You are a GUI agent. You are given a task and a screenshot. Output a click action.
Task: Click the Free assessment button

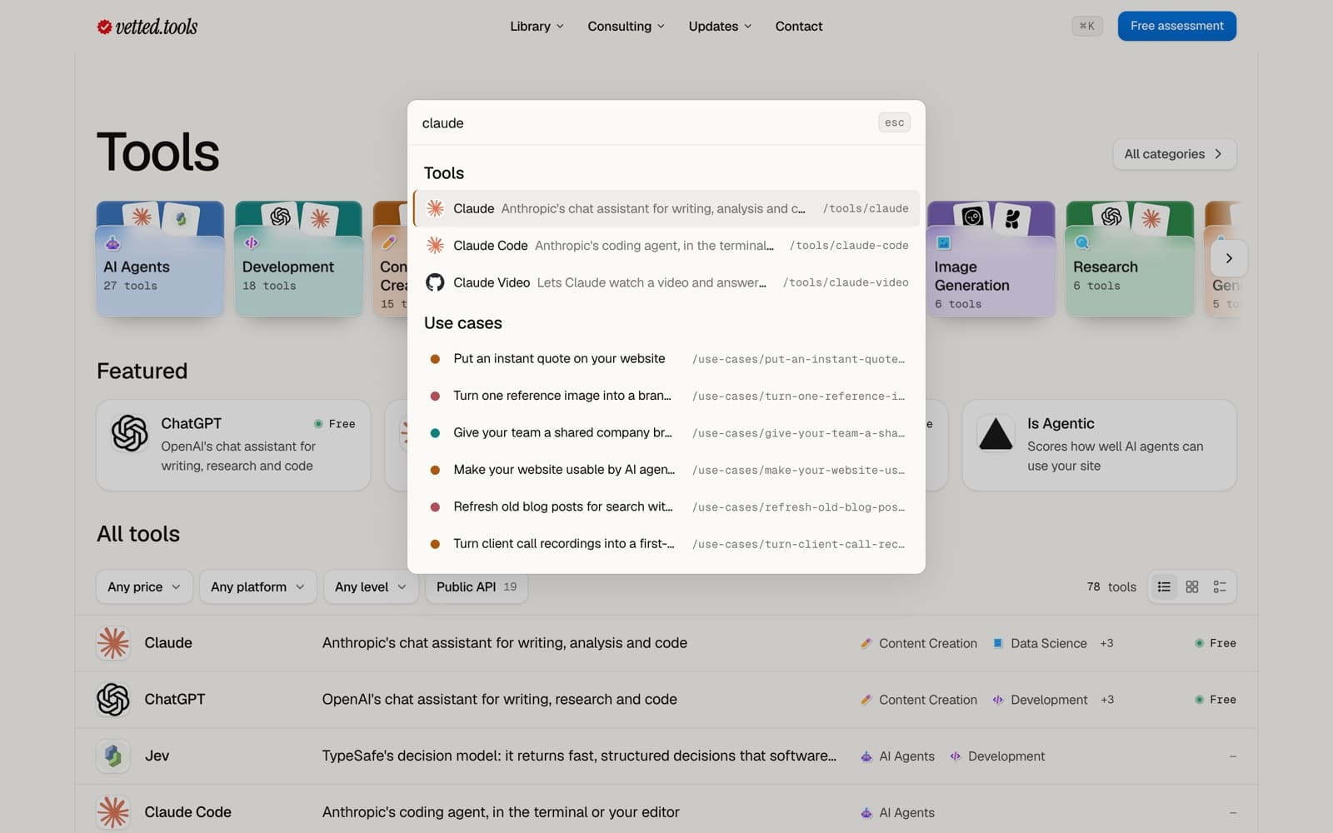1176,26
